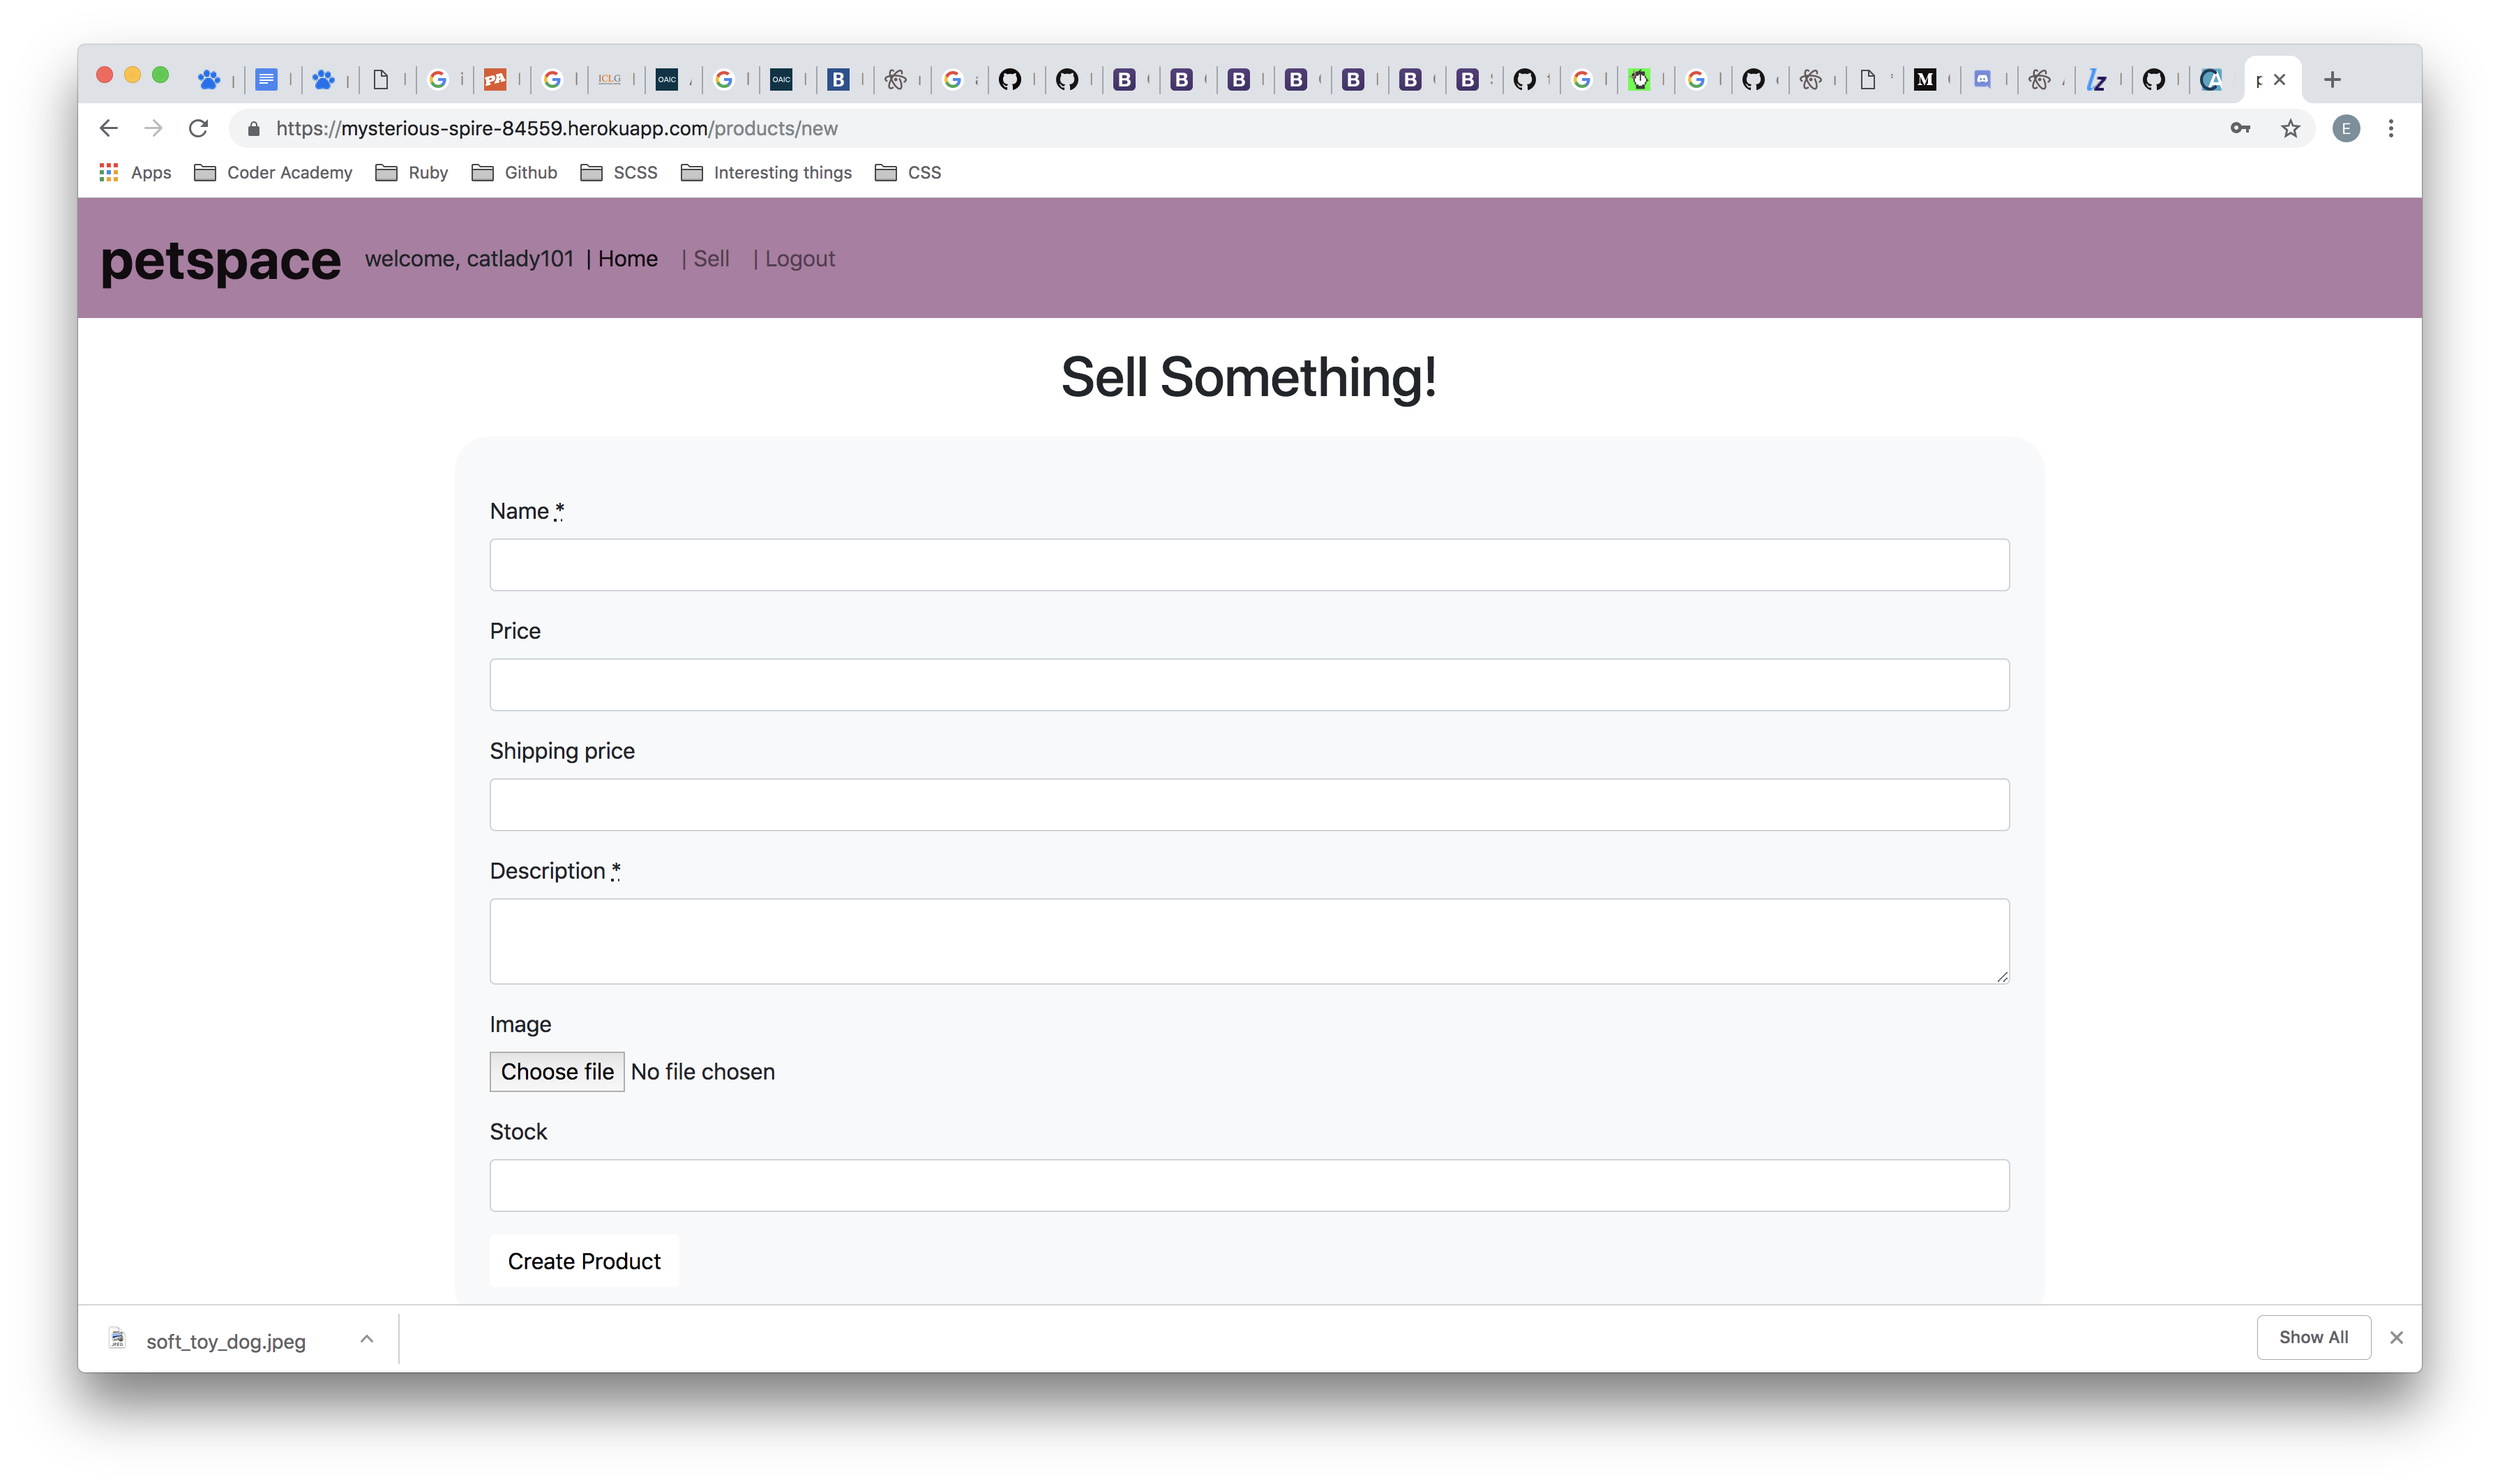Close the downloads bar

click(2396, 1337)
